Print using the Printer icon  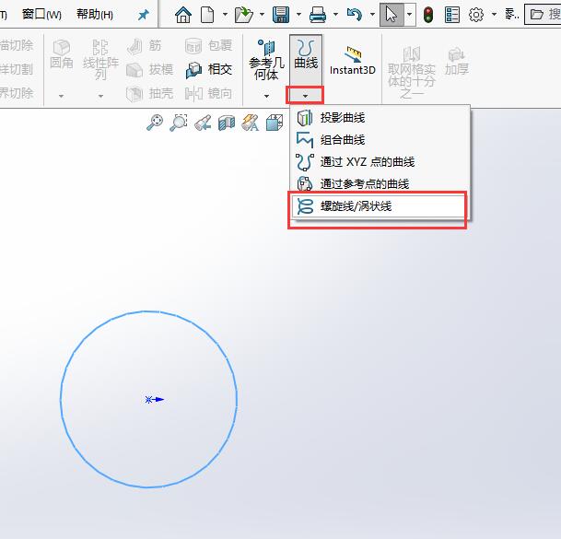coord(318,15)
